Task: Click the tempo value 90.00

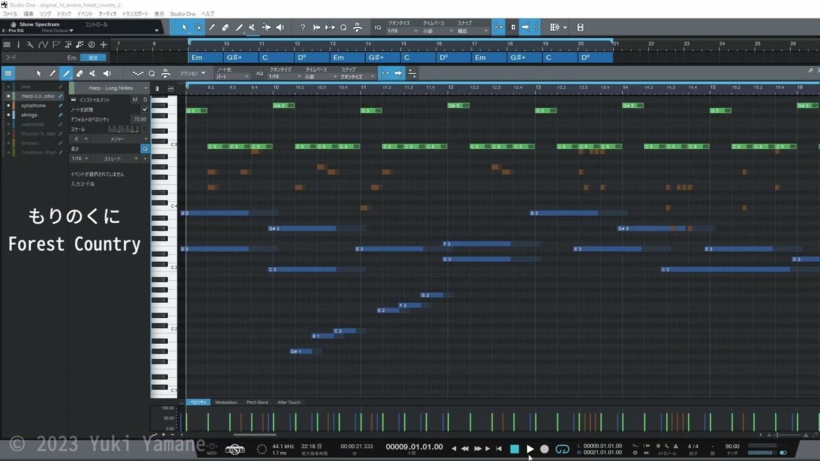Action: point(732,446)
